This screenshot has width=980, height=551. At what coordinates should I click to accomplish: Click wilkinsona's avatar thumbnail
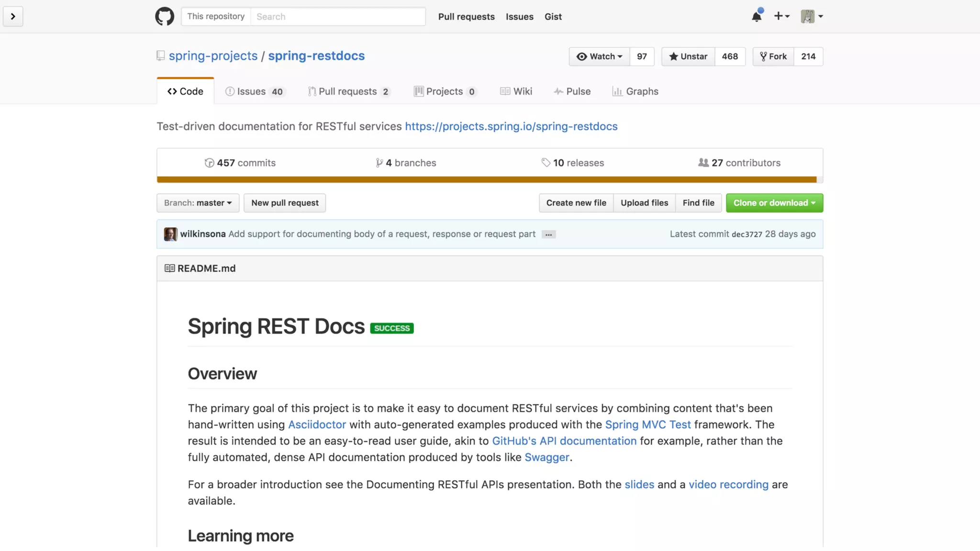coord(170,234)
